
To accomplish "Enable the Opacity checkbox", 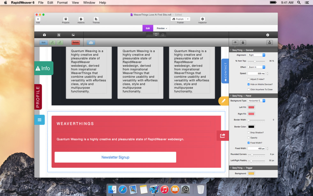I will pyautogui.click(x=248, y=138).
